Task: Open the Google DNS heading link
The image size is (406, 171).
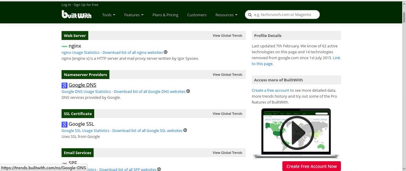Action: 82,85
